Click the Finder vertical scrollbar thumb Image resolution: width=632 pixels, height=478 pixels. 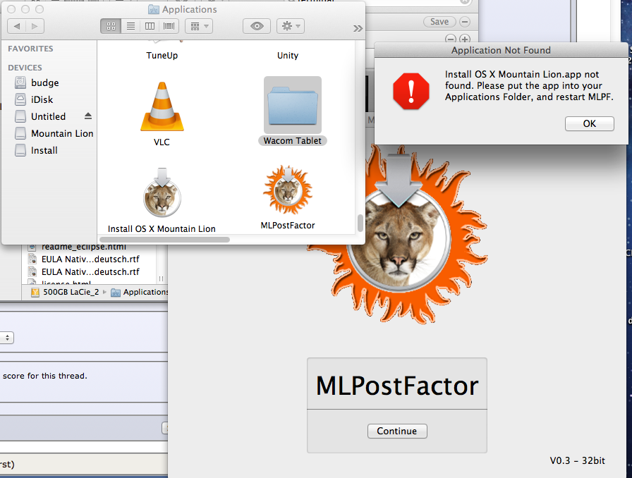coord(360,223)
